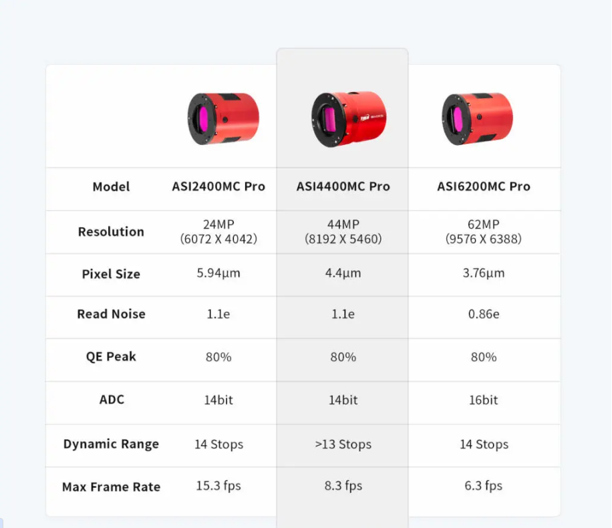Click the QE Peak row label
The image size is (612, 528).
click(x=111, y=357)
